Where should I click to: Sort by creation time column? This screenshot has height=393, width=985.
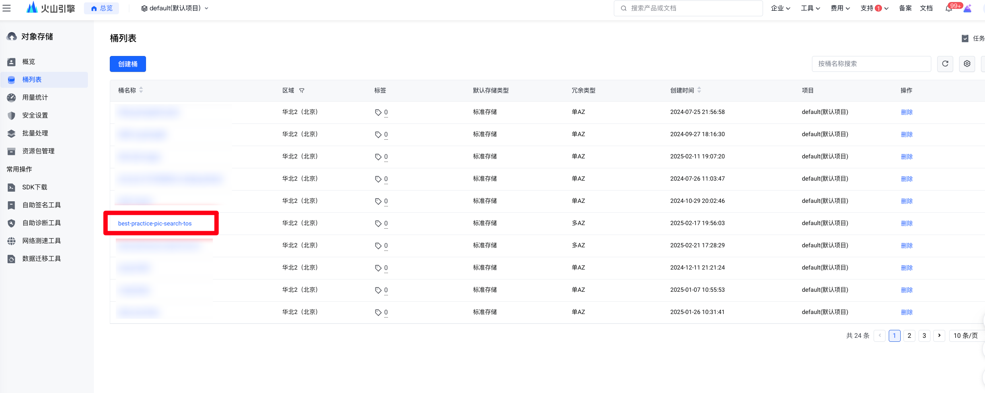click(699, 90)
